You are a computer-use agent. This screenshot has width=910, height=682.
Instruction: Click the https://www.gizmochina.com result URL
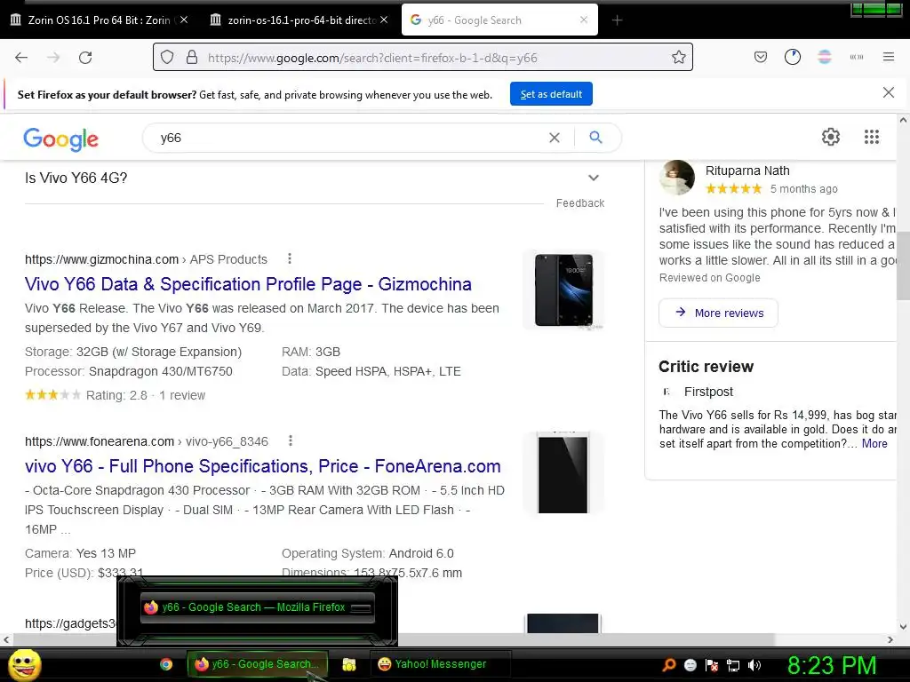coord(101,259)
